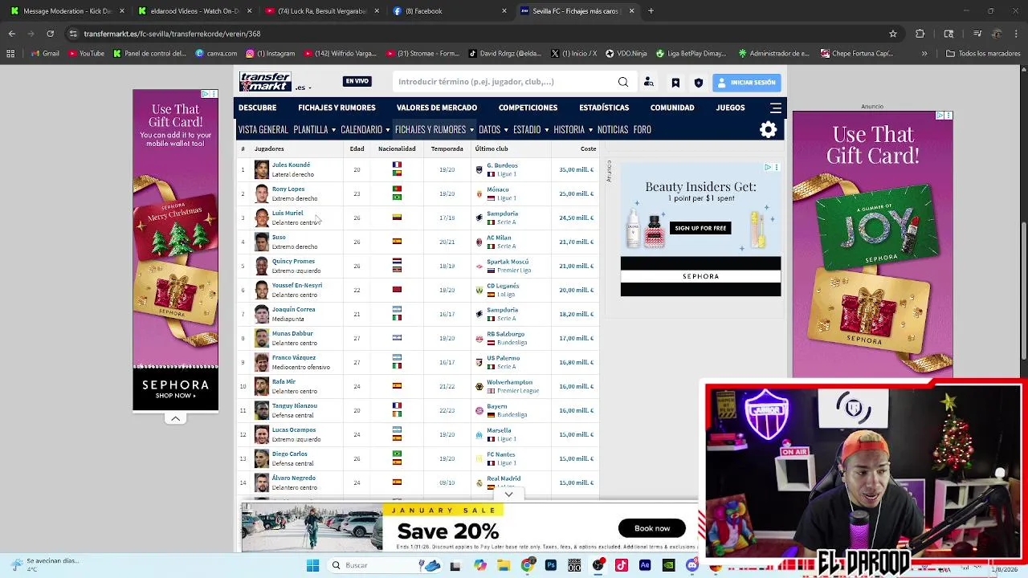1028x578 pixels.
Task: Expand the HISTORIA dropdown
Action: pyautogui.click(x=573, y=129)
